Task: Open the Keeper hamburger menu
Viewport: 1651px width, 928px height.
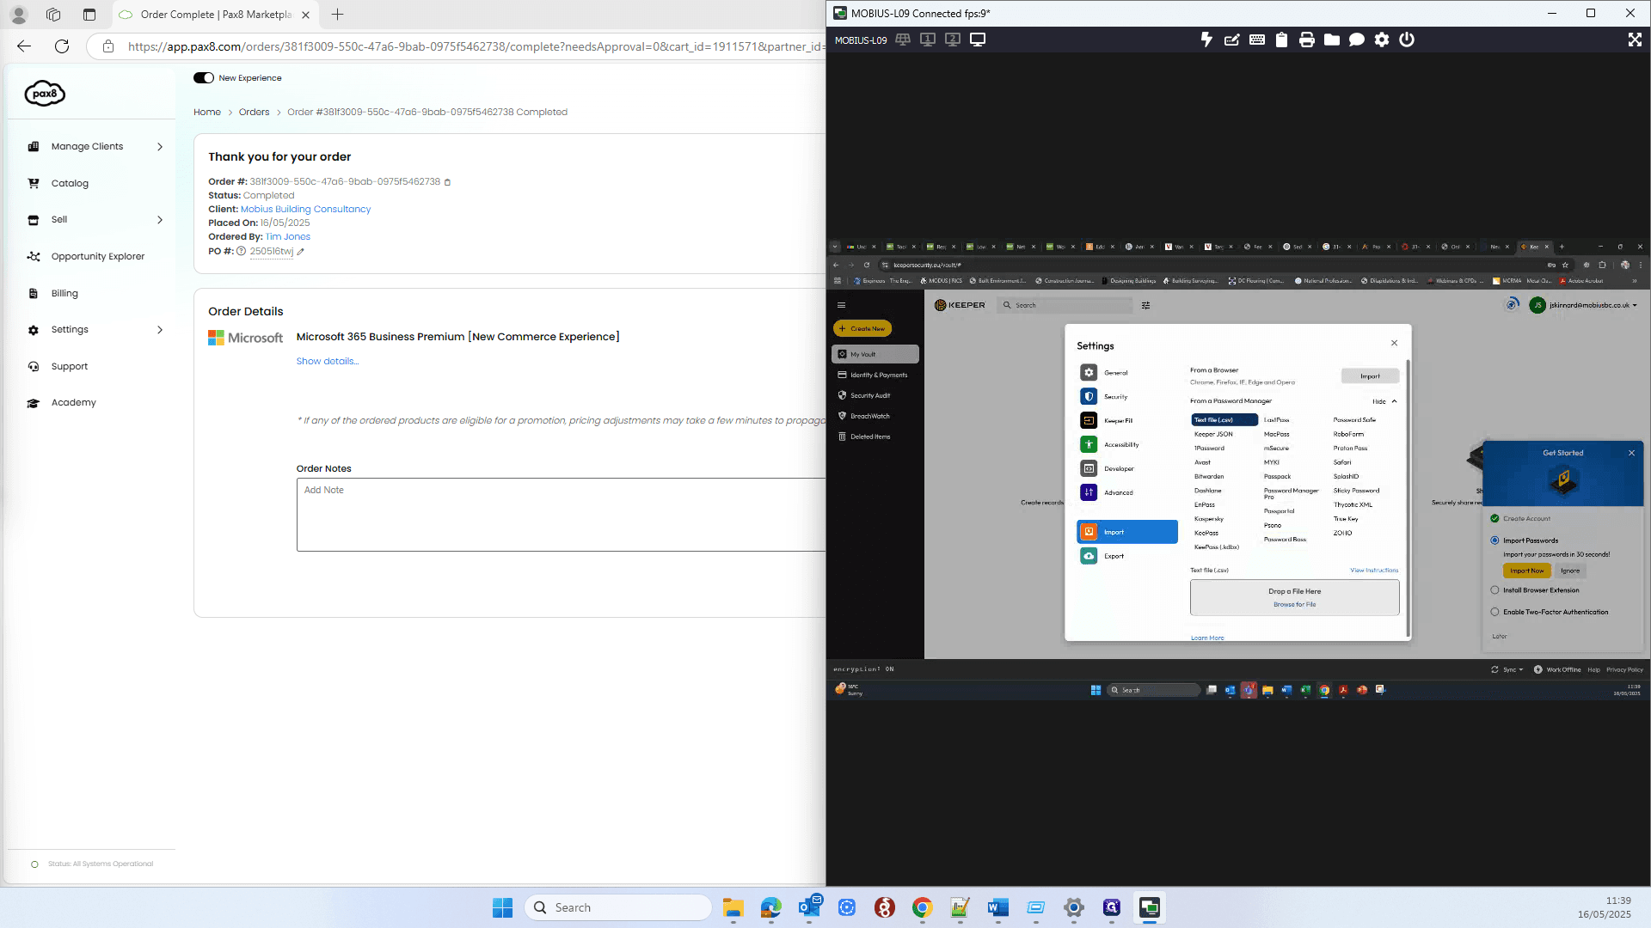Action: coord(841,305)
